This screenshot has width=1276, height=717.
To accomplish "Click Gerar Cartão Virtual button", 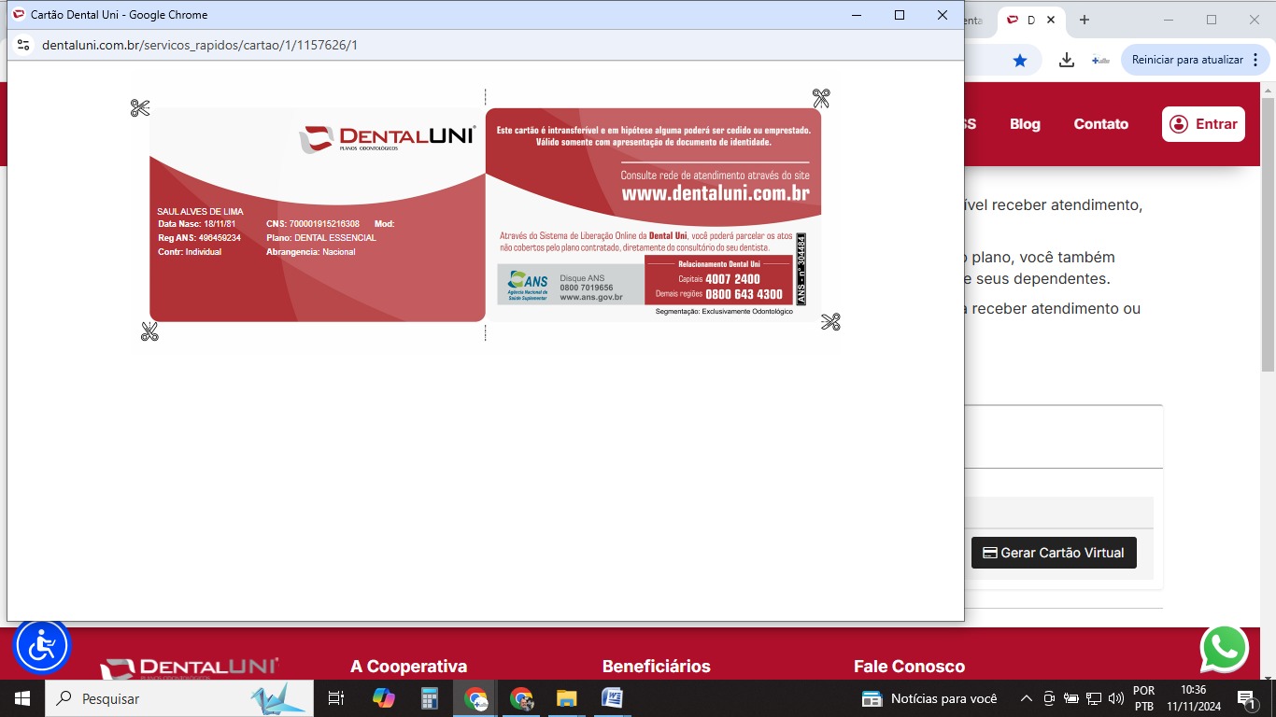I will tap(1054, 553).
